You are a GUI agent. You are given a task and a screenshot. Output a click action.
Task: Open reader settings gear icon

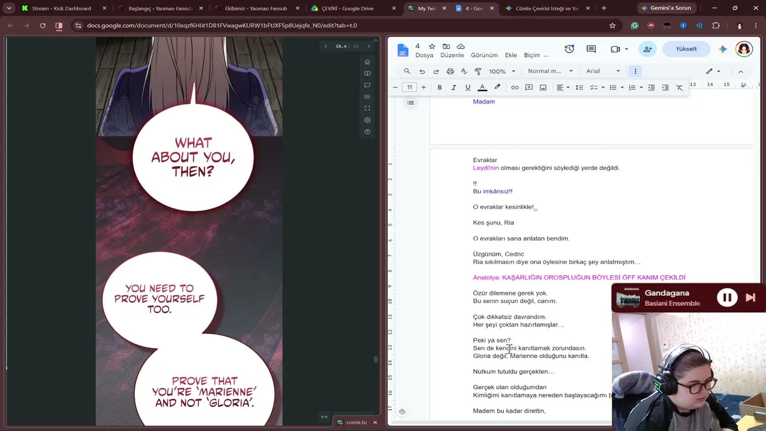point(367,120)
